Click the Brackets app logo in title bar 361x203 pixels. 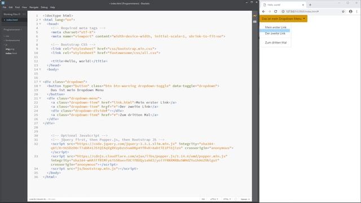(x=3, y=3)
